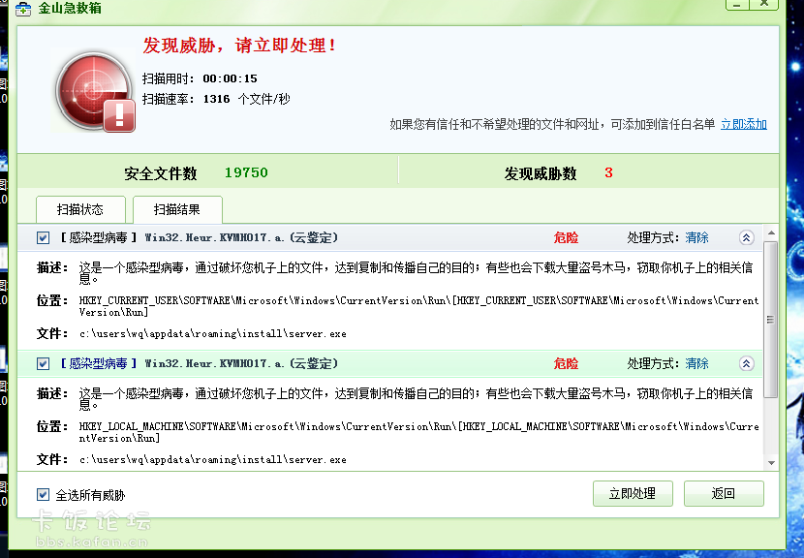Select the 扫描结果 tab

tap(177, 209)
